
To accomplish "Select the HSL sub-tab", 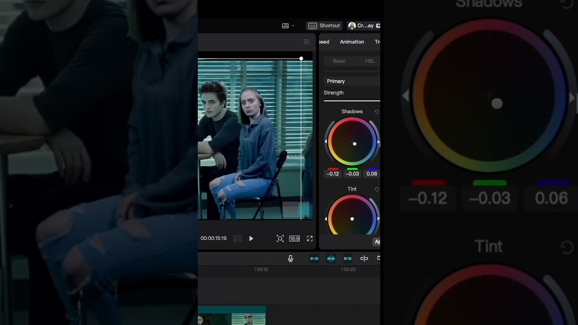I will click(x=370, y=61).
